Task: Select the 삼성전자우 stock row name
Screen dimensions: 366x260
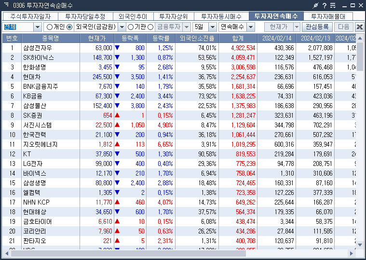Action: [37, 48]
